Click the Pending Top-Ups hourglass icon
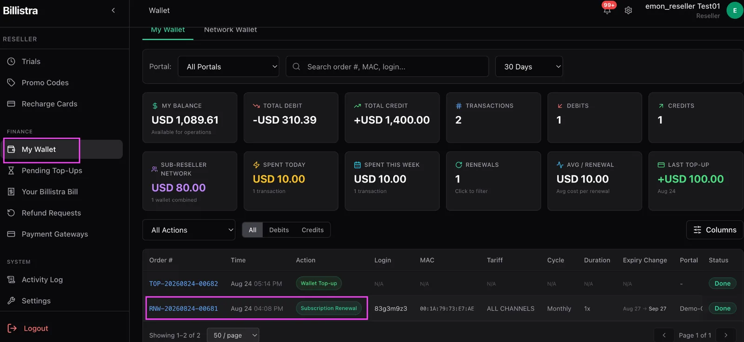The height and width of the screenshot is (342, 744). pos(11,170)
